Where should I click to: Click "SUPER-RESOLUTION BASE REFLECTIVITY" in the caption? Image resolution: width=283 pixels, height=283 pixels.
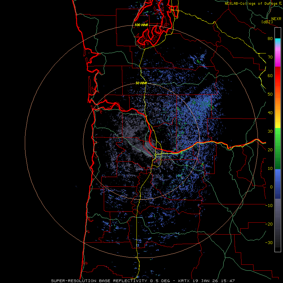pyautogui.click(x=99, y=281)
